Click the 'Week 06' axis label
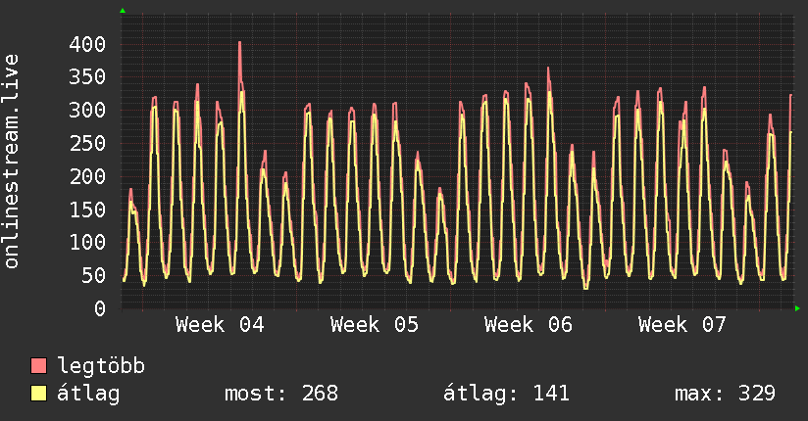 pyautogui.click(x=529, y=325)
